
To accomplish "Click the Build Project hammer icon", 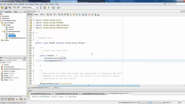I will tap(41, 8).
